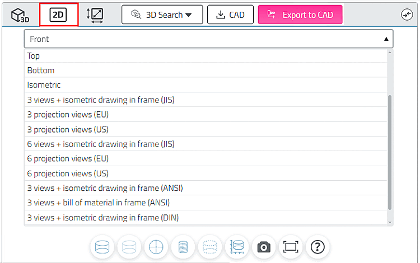Switch to wireframe coil display mode
The image size is (420, 263).
pos(183,247)
